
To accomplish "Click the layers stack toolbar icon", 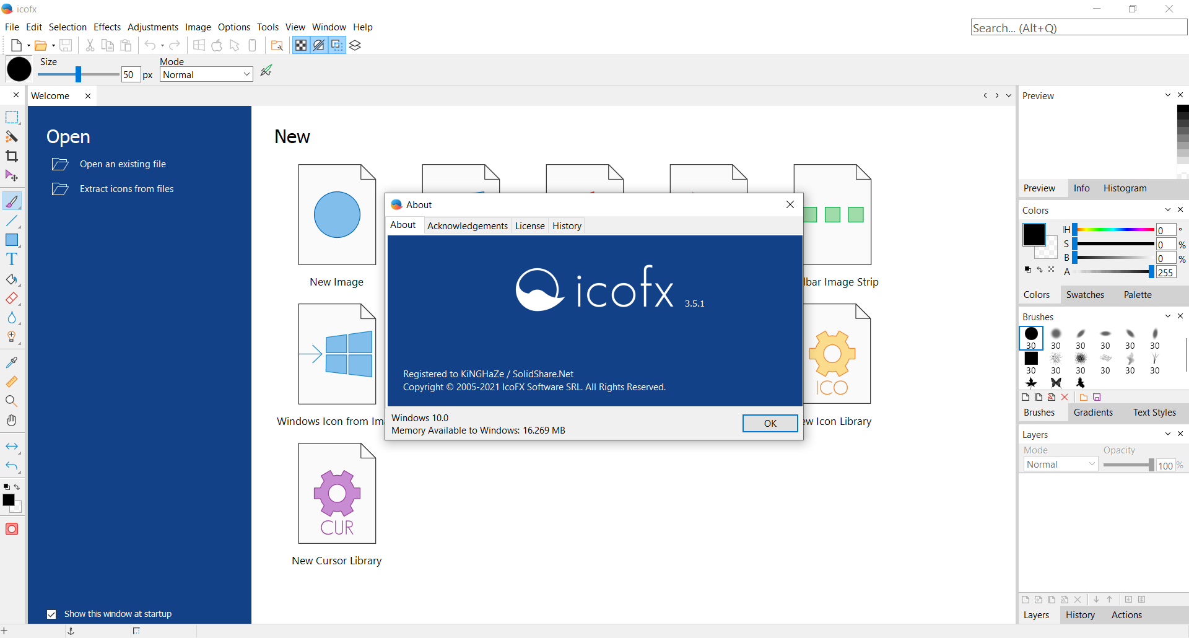I will click(x=355, y=45).
